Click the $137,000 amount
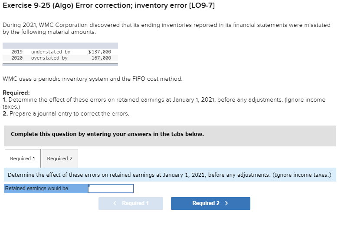This screenshot has height=225, width=338. click(100, 52)
